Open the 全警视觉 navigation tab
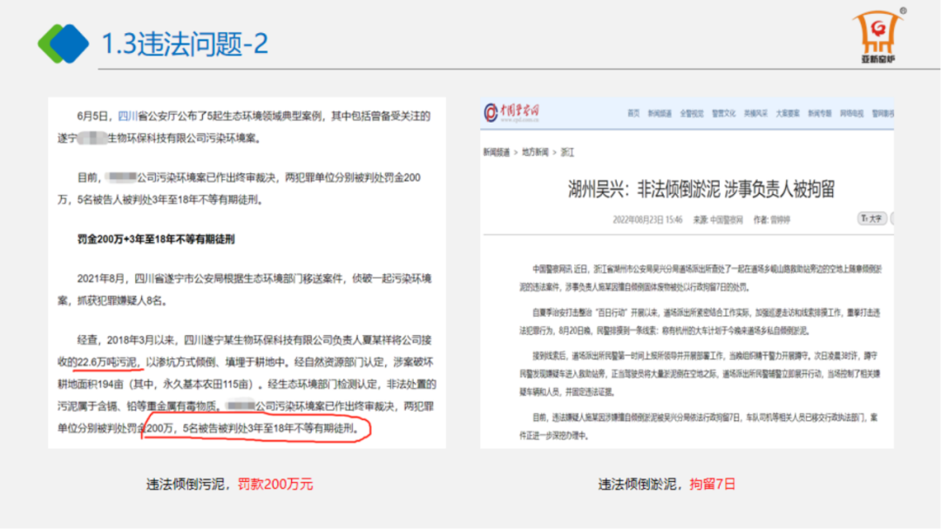The width and height of the screenshot is (941, 529). 692,113
